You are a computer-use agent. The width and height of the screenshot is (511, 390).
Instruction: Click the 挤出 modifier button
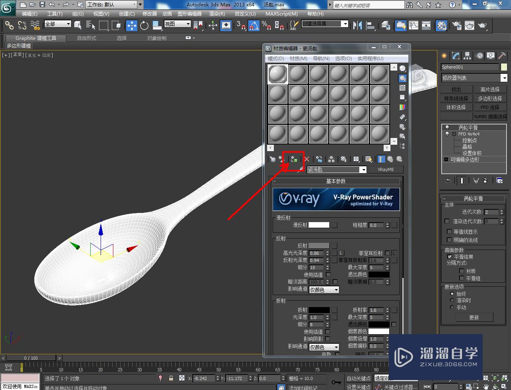pos(456,89)
